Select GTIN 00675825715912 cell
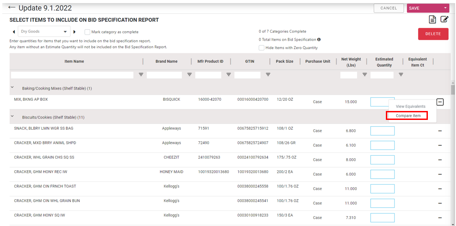This screenshot has height=226, width=456. pyautogui.click(x=253, y=128)
